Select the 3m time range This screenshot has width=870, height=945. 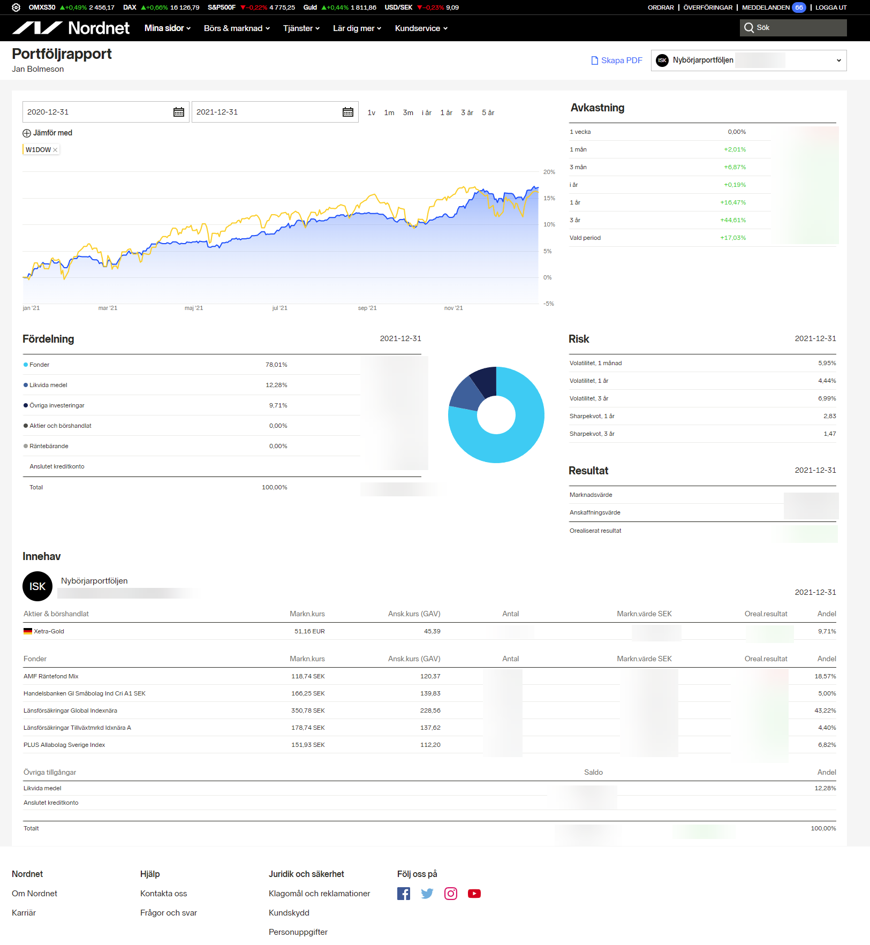coord(408,112)
